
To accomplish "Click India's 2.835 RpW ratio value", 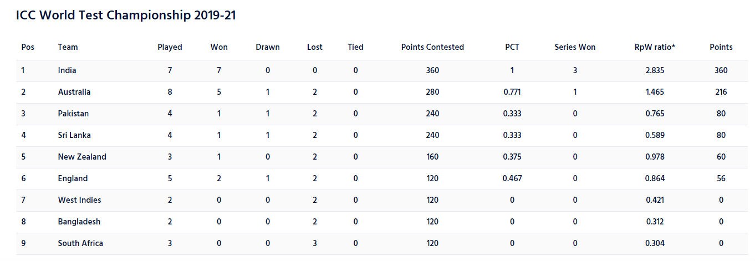I will click(655, 70).
